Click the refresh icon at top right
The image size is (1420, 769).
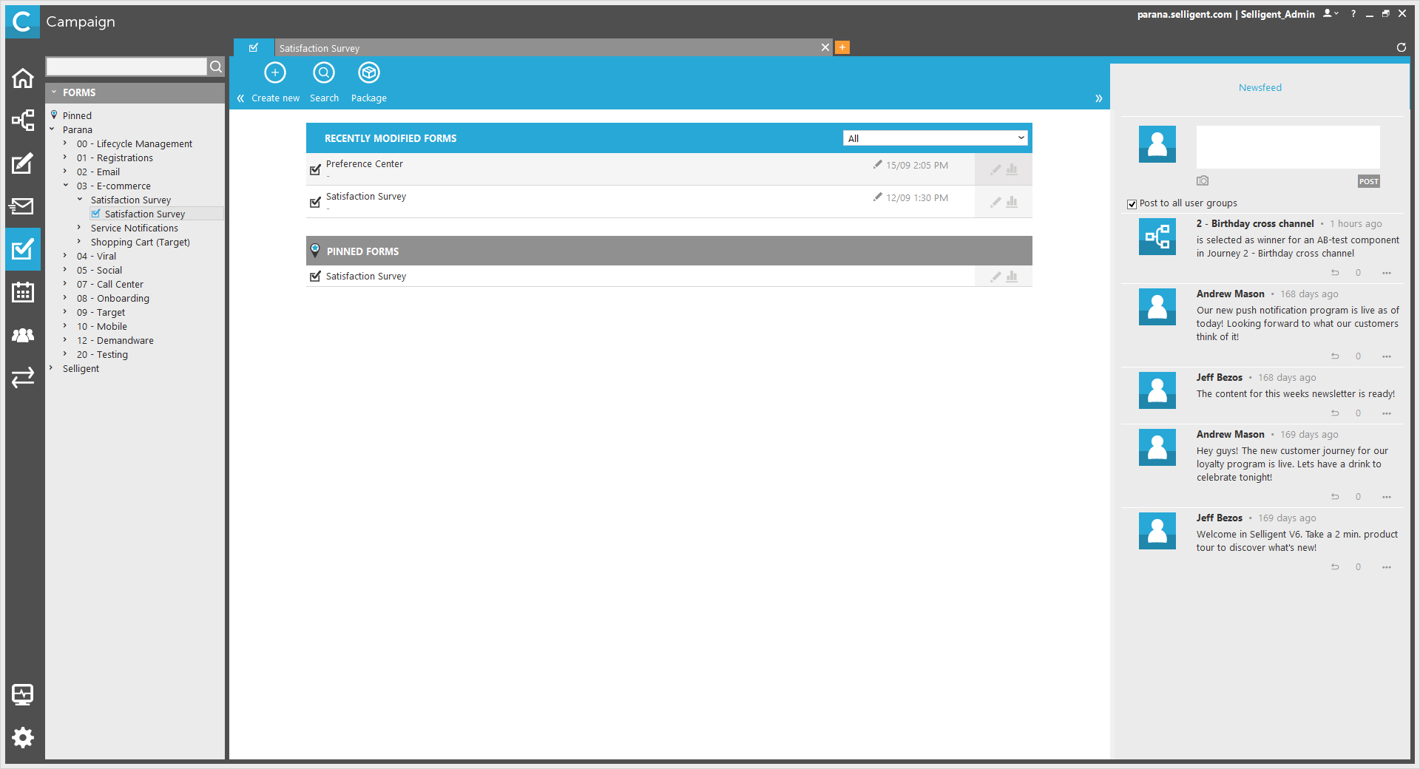coord(1401,47)
